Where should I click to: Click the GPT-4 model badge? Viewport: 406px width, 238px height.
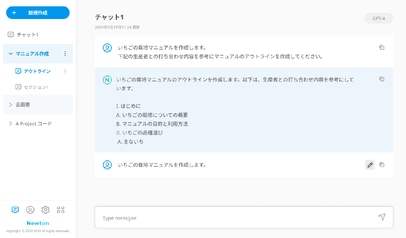click(x=379, y=18)
